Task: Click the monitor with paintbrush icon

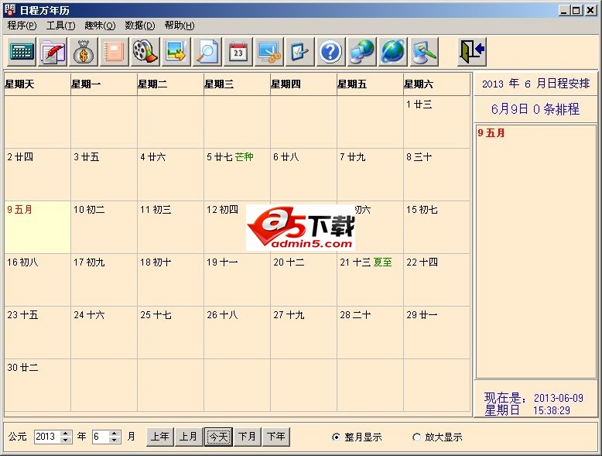Action: click(x=424, y=51)
